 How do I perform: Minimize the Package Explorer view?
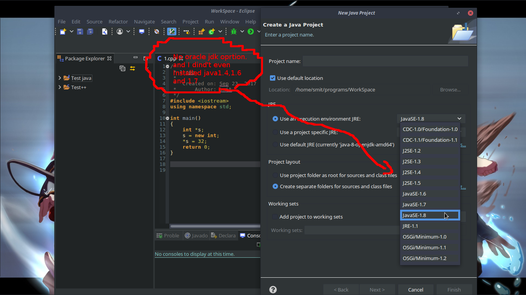pyautogui.click(x=136, y=58)
